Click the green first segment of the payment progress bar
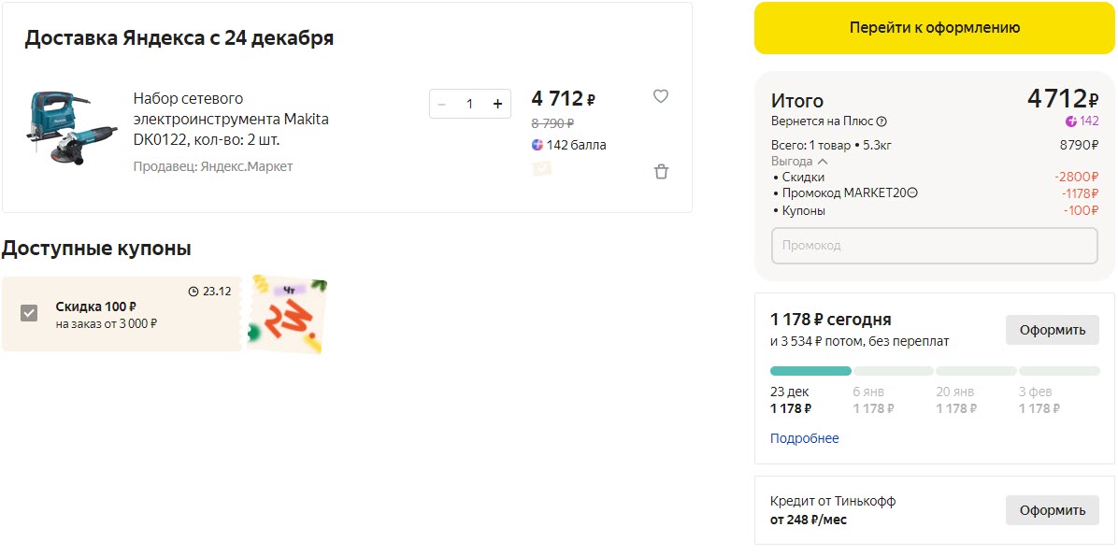Viewport: 1118px width, 556px height. click(x=810, y=371)
